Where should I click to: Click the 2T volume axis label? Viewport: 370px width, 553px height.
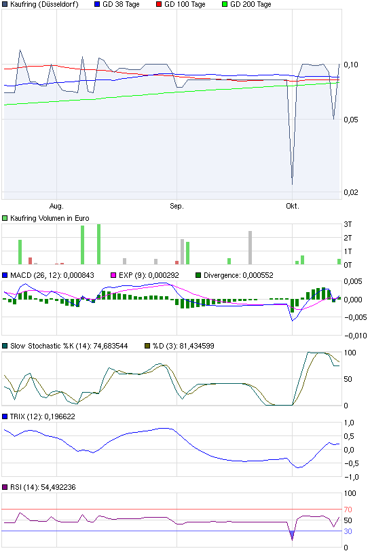[x=348, y=238]
